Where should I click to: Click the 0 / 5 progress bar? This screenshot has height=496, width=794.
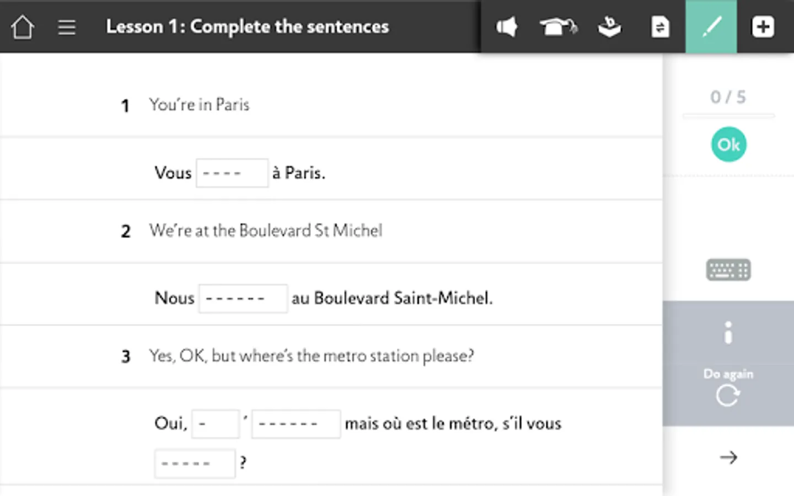(x=728, y=116)
